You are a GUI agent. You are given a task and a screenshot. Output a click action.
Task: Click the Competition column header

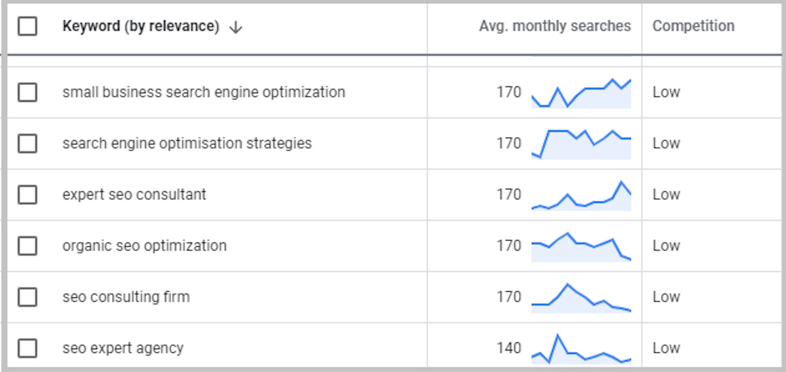click(x=693, y=26)
